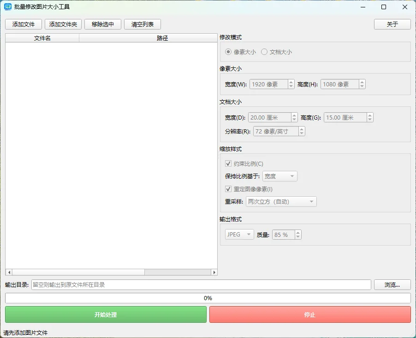Increase pixel 高度(H) with up arrow
416x338 pixels.
click(362, 82)
